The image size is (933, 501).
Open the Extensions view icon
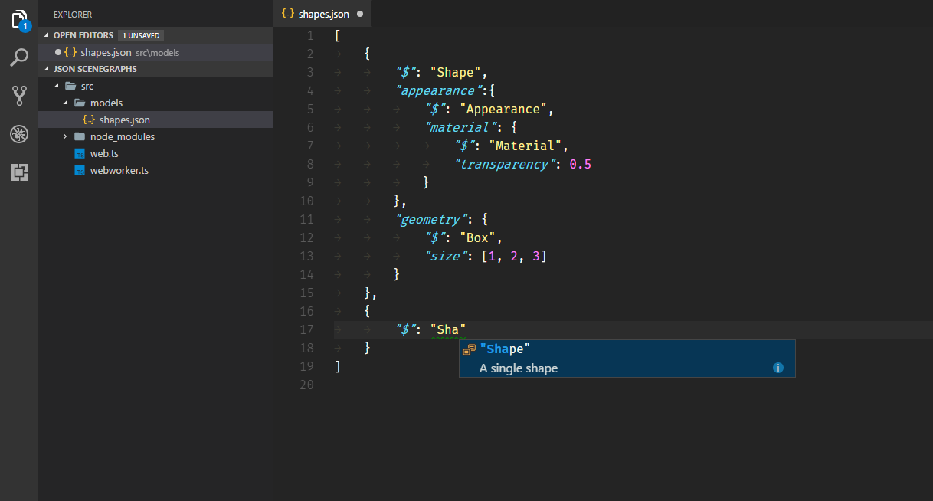pos(19,172)
